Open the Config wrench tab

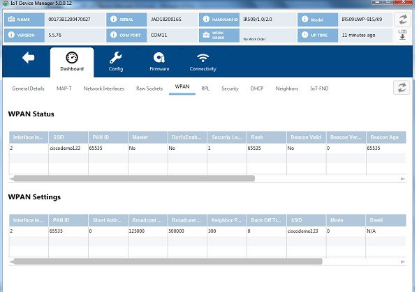coord(116,61)
